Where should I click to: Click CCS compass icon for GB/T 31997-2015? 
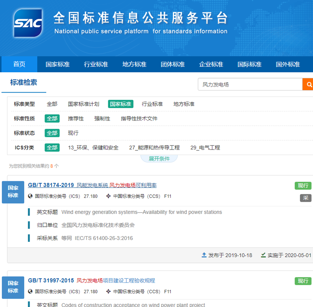pyautogui.click(x=109, y=291)
